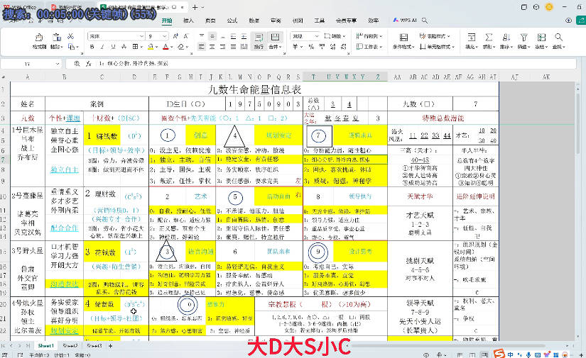Toggle underline formatting
The height and width of the screenshot is (358, 586).
click(112, 47)
